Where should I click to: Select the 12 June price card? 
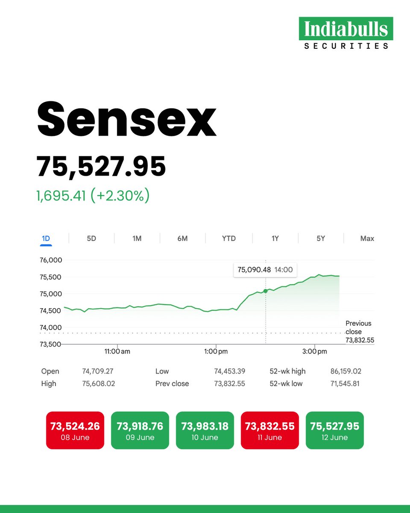(335, 430)
